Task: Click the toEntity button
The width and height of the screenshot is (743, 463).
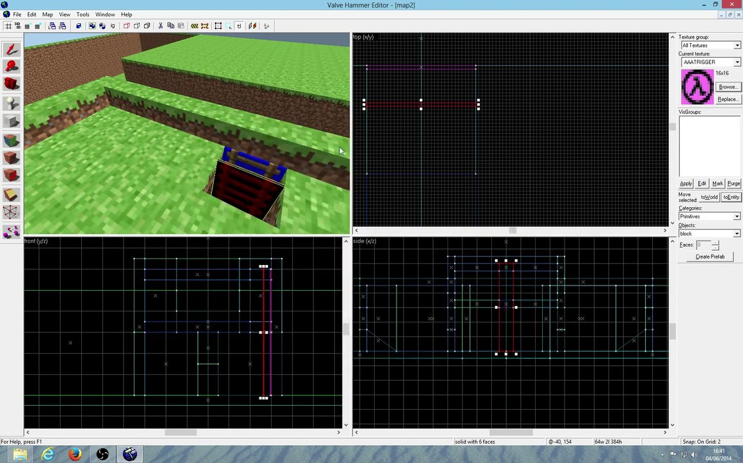Action: (x=731, y=197)
